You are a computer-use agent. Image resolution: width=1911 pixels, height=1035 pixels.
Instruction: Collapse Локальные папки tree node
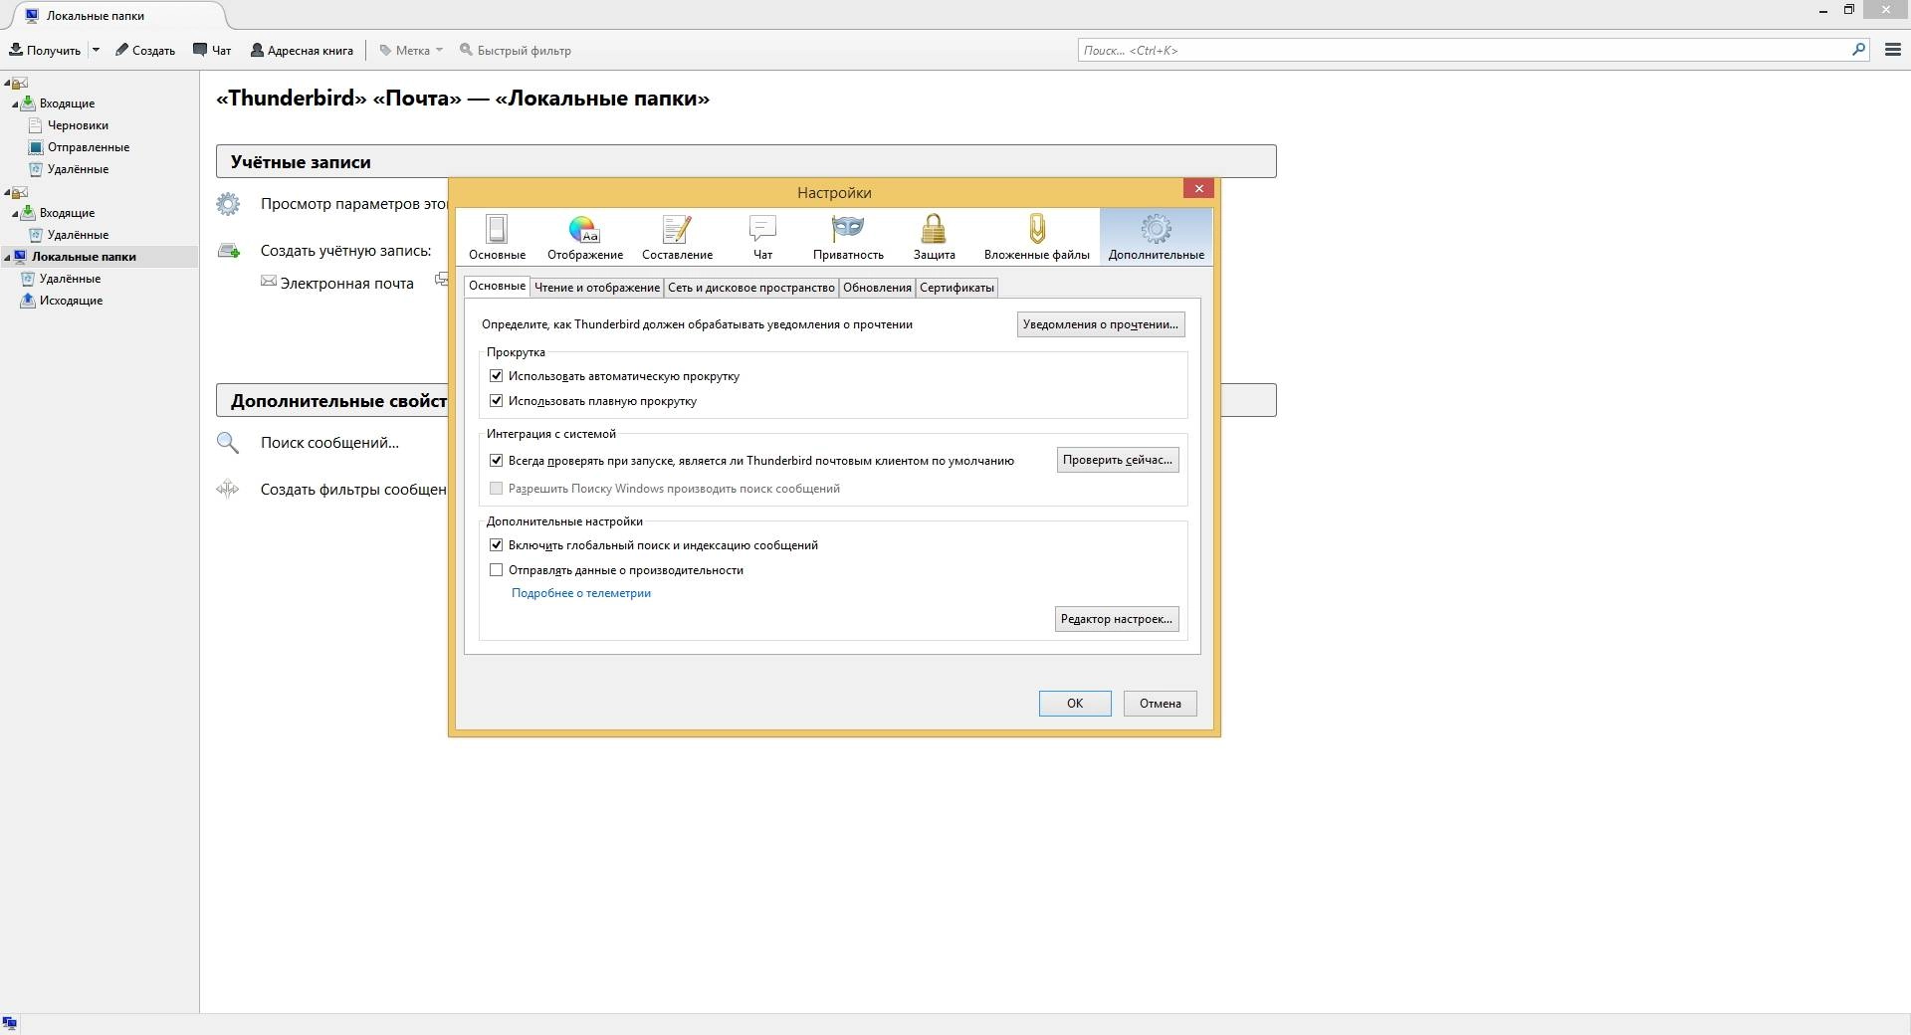pyautogui.click(x=7, y=258)
